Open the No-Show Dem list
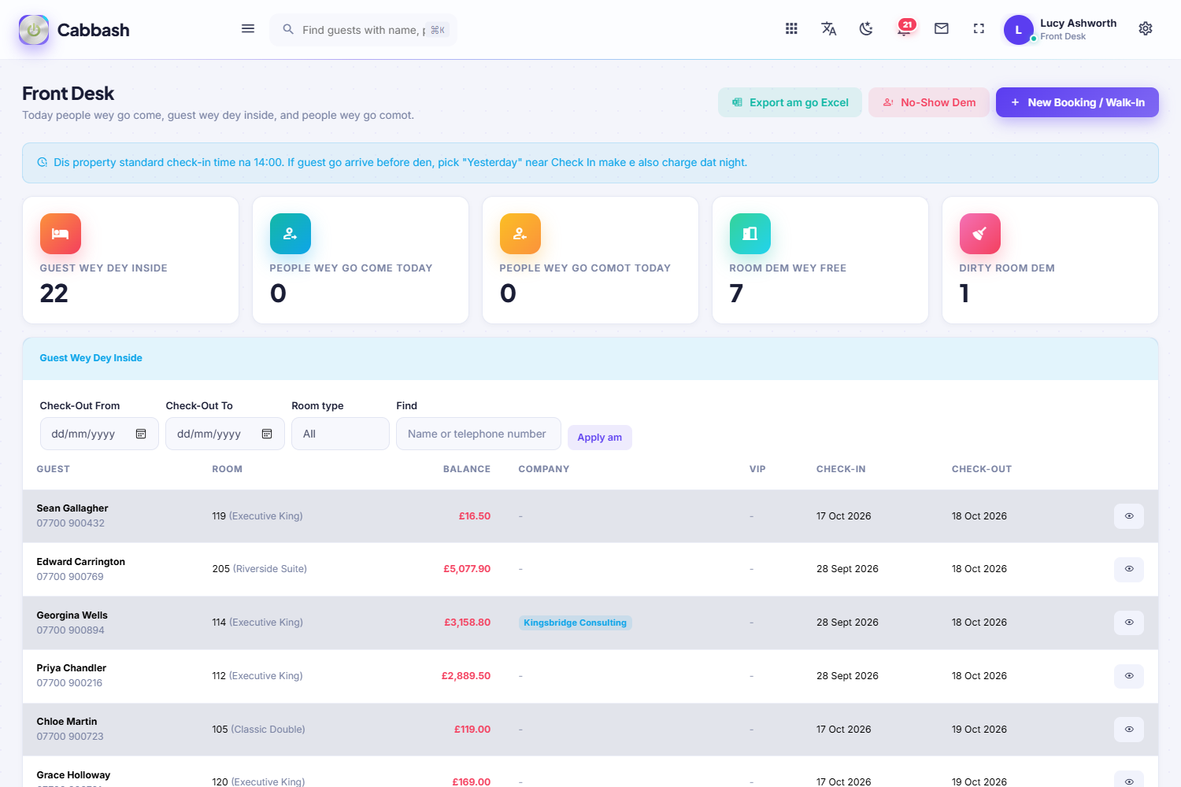 [929, 102]
